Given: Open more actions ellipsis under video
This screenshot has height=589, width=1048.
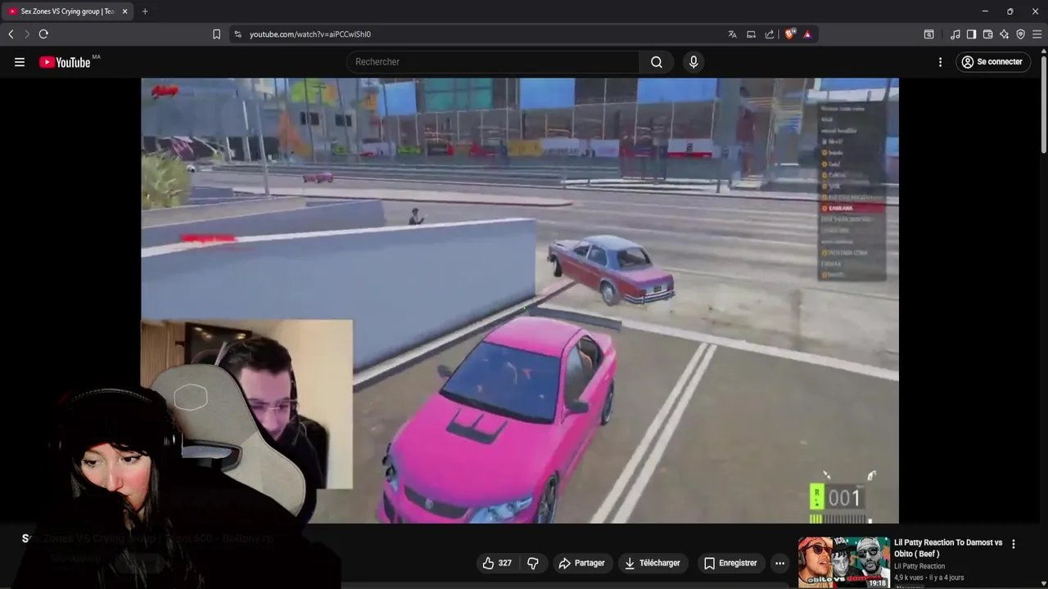Looking at the screenshot, I should pos(779,563).
